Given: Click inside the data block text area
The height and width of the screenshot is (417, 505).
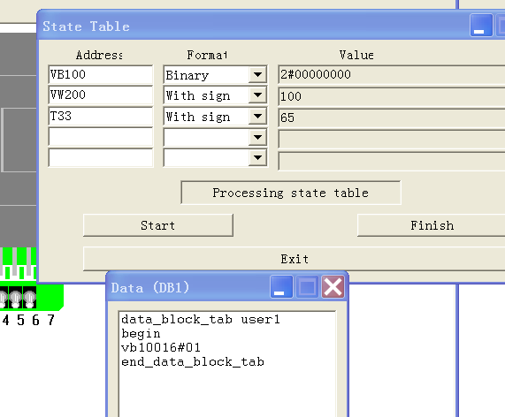Looking at the screenshot, I should [227, 364].
